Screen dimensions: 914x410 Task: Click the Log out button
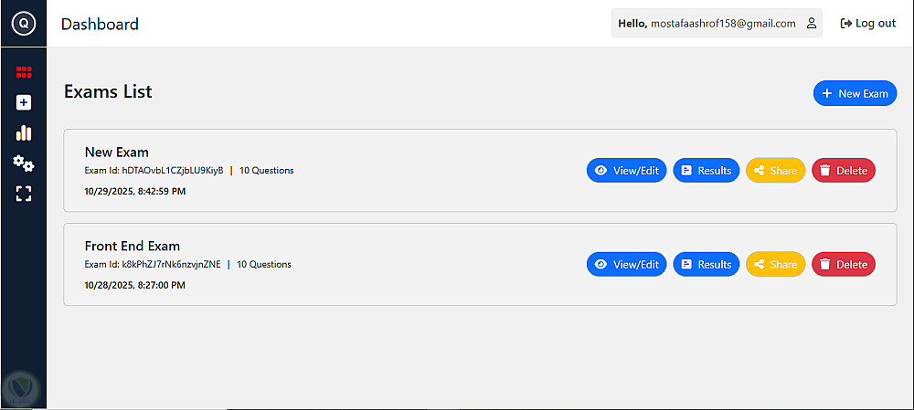tap(867, 24)
